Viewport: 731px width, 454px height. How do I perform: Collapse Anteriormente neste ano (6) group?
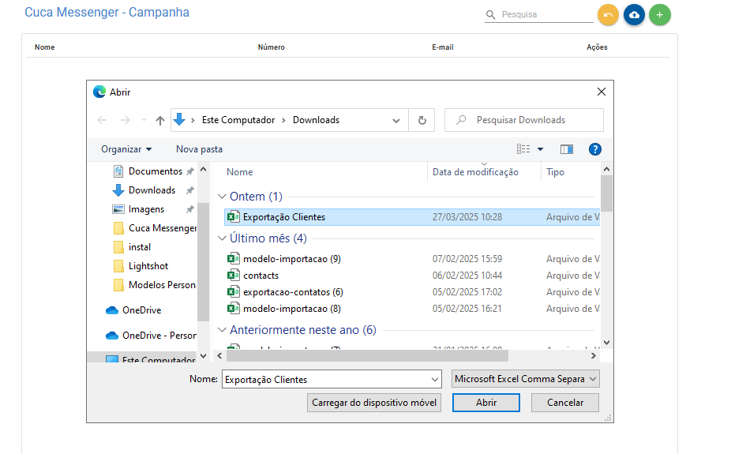(x=222, y=330)
